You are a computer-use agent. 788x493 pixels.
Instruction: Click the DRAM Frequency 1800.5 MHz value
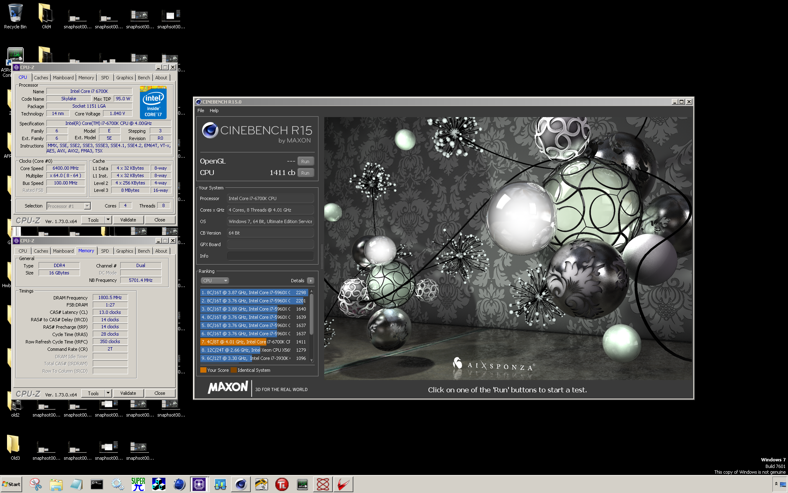110,297
